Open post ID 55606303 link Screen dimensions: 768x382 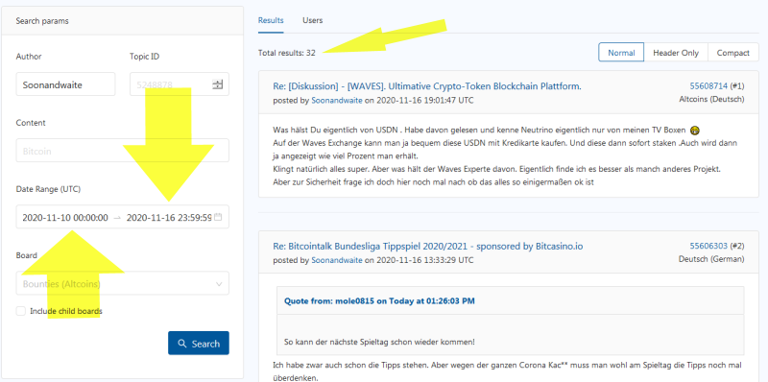(x=708, y=246)
